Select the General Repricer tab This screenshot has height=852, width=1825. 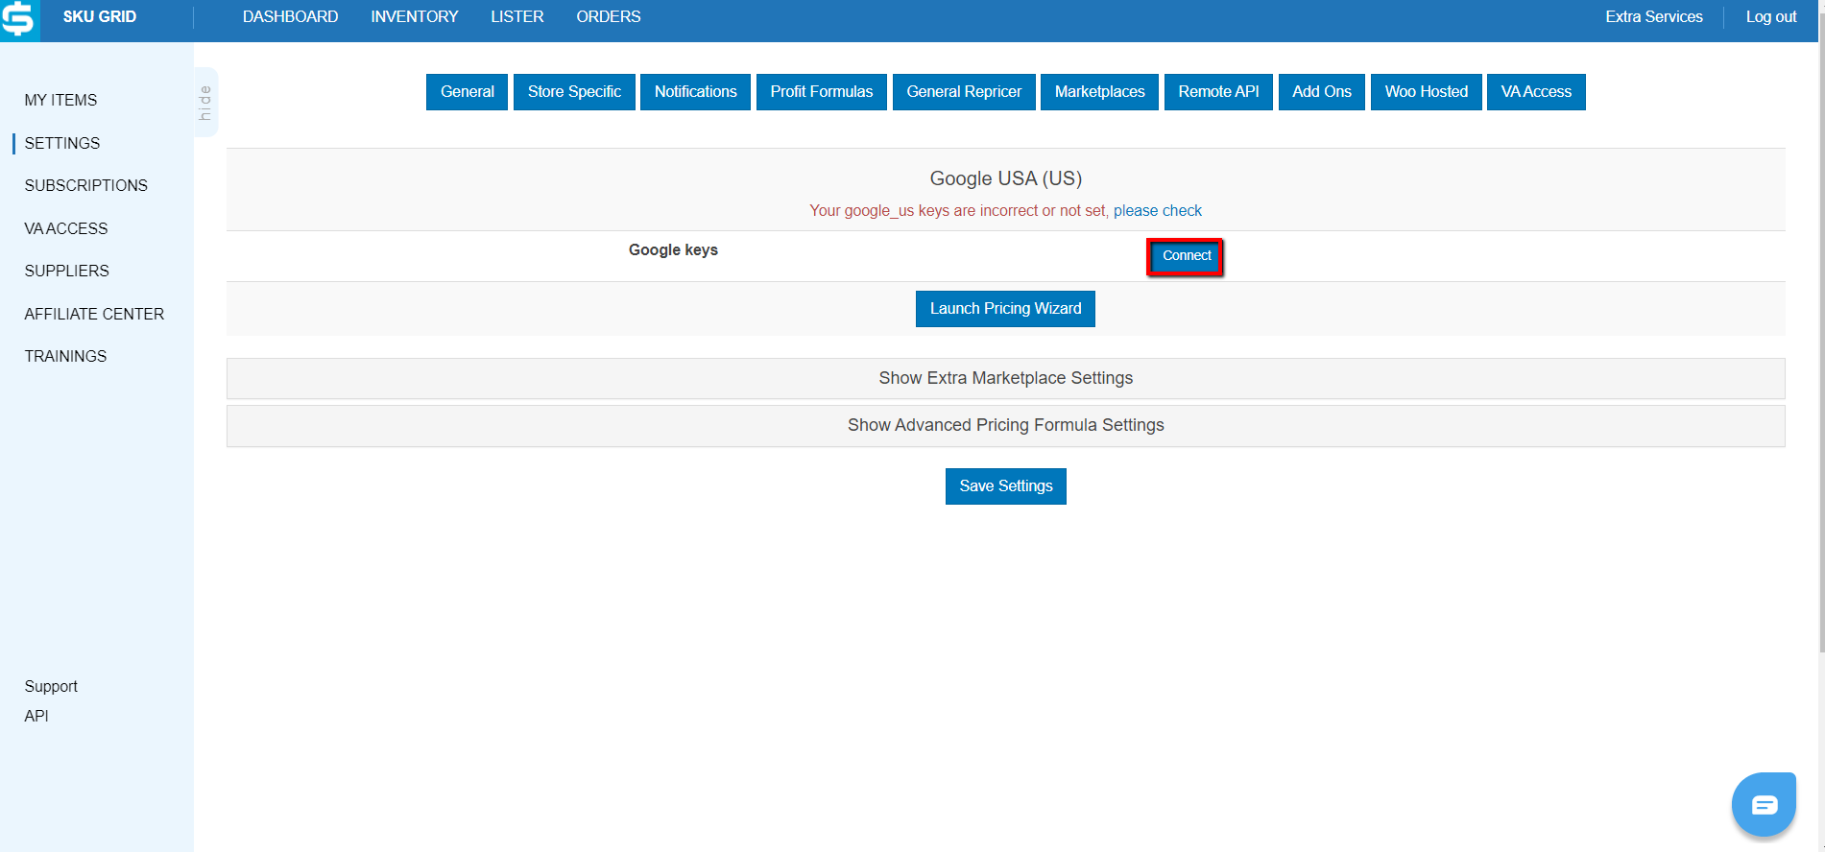coord(964,92)
